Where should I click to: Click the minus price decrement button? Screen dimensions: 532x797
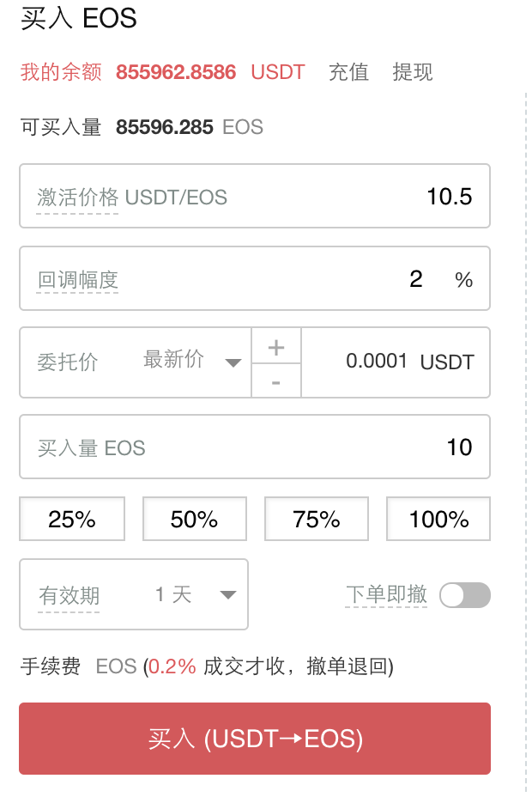click(275, 381)
